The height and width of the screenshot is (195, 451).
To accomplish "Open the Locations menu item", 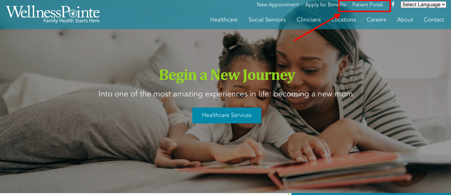I will [x=344, y=20].
